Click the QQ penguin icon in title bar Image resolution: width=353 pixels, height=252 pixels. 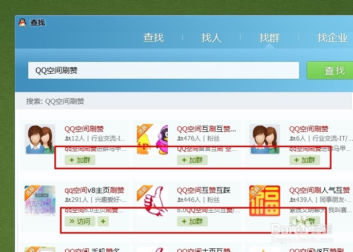22,22
